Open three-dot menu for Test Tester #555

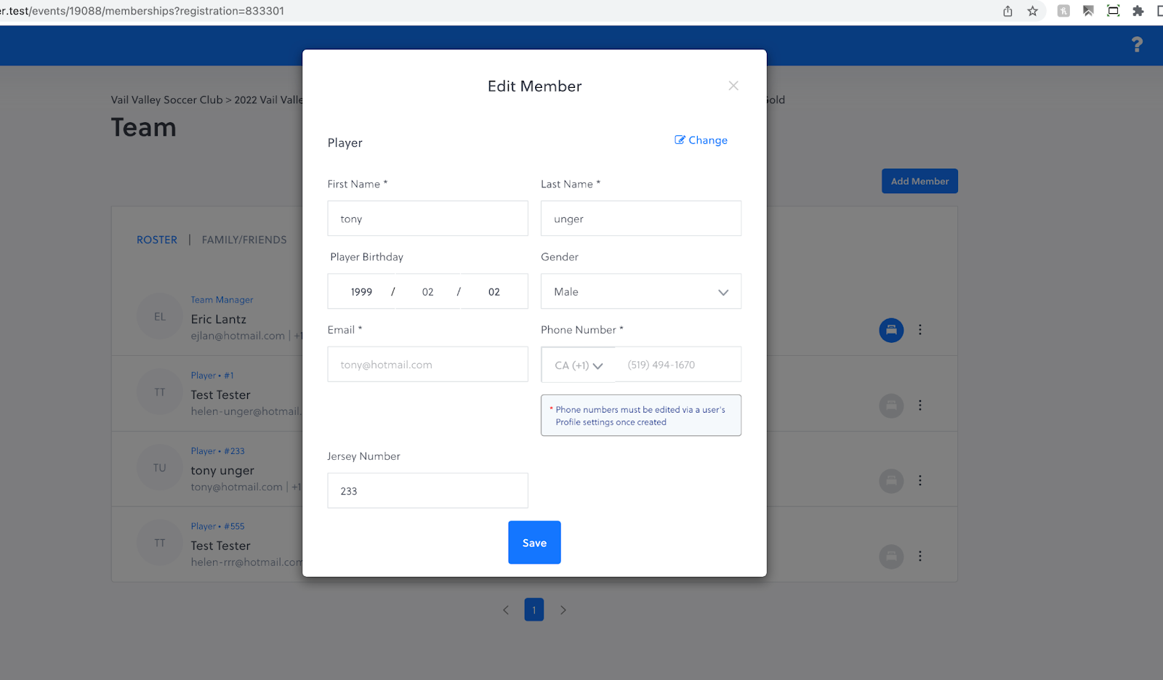920,556
